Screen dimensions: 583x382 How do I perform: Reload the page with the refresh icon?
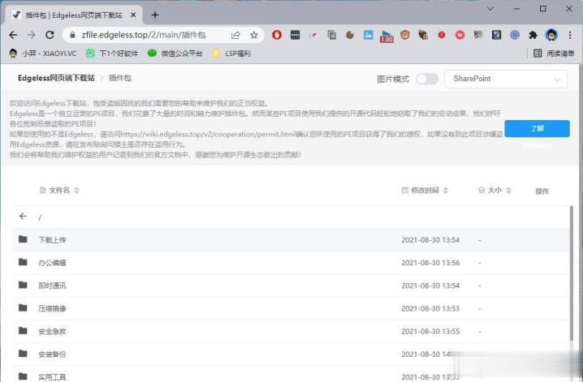tap(50, 35)
